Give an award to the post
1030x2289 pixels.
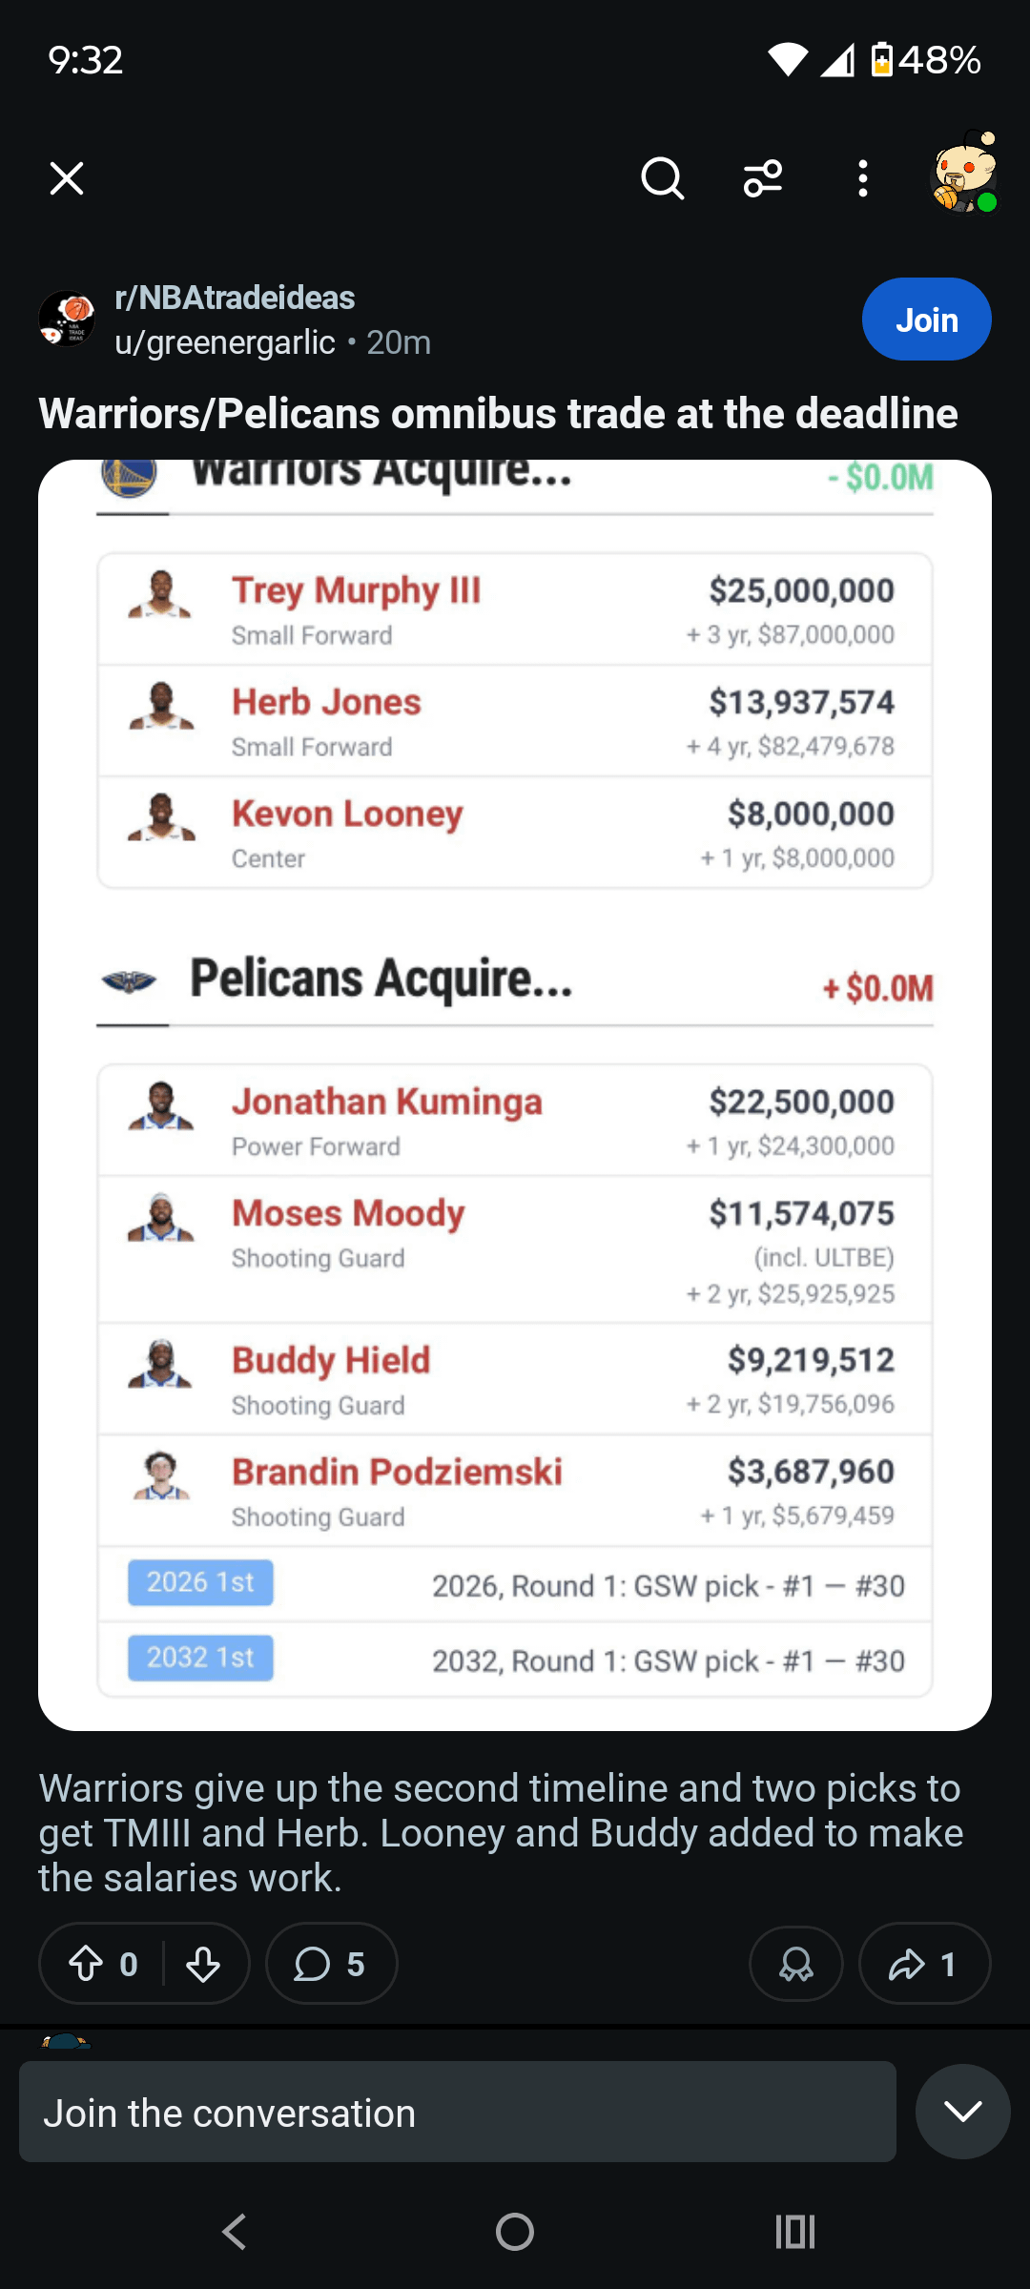(796, 1964)
